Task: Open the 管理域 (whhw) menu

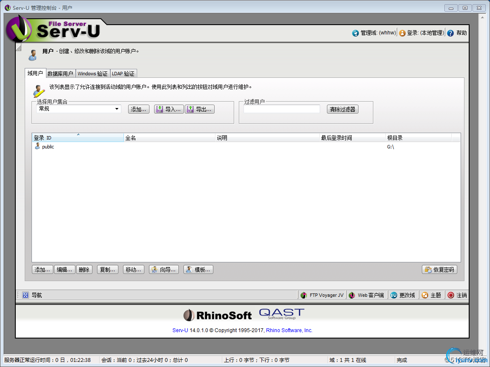Action: click(374, 33)
